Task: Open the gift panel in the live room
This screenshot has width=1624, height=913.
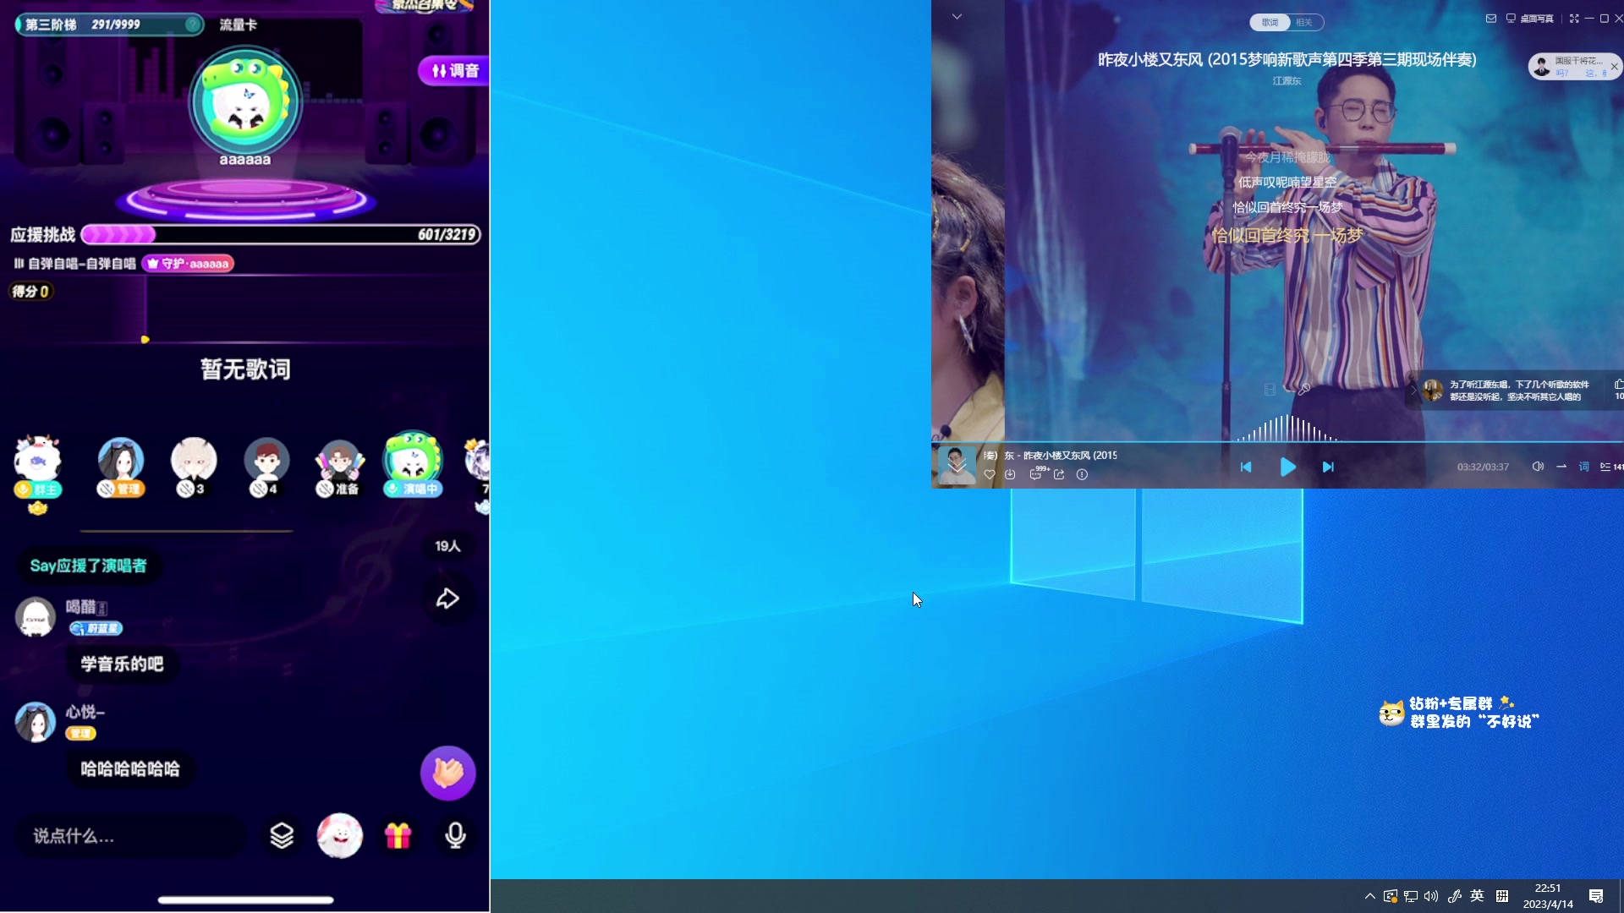Action: 398,835
